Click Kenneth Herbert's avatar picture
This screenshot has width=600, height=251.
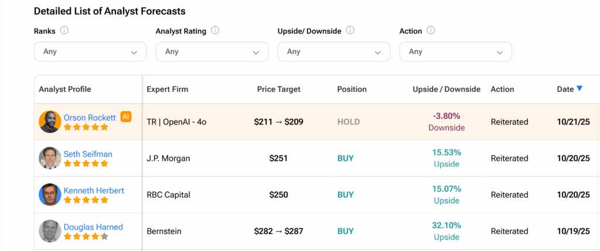tap(50, 195)
